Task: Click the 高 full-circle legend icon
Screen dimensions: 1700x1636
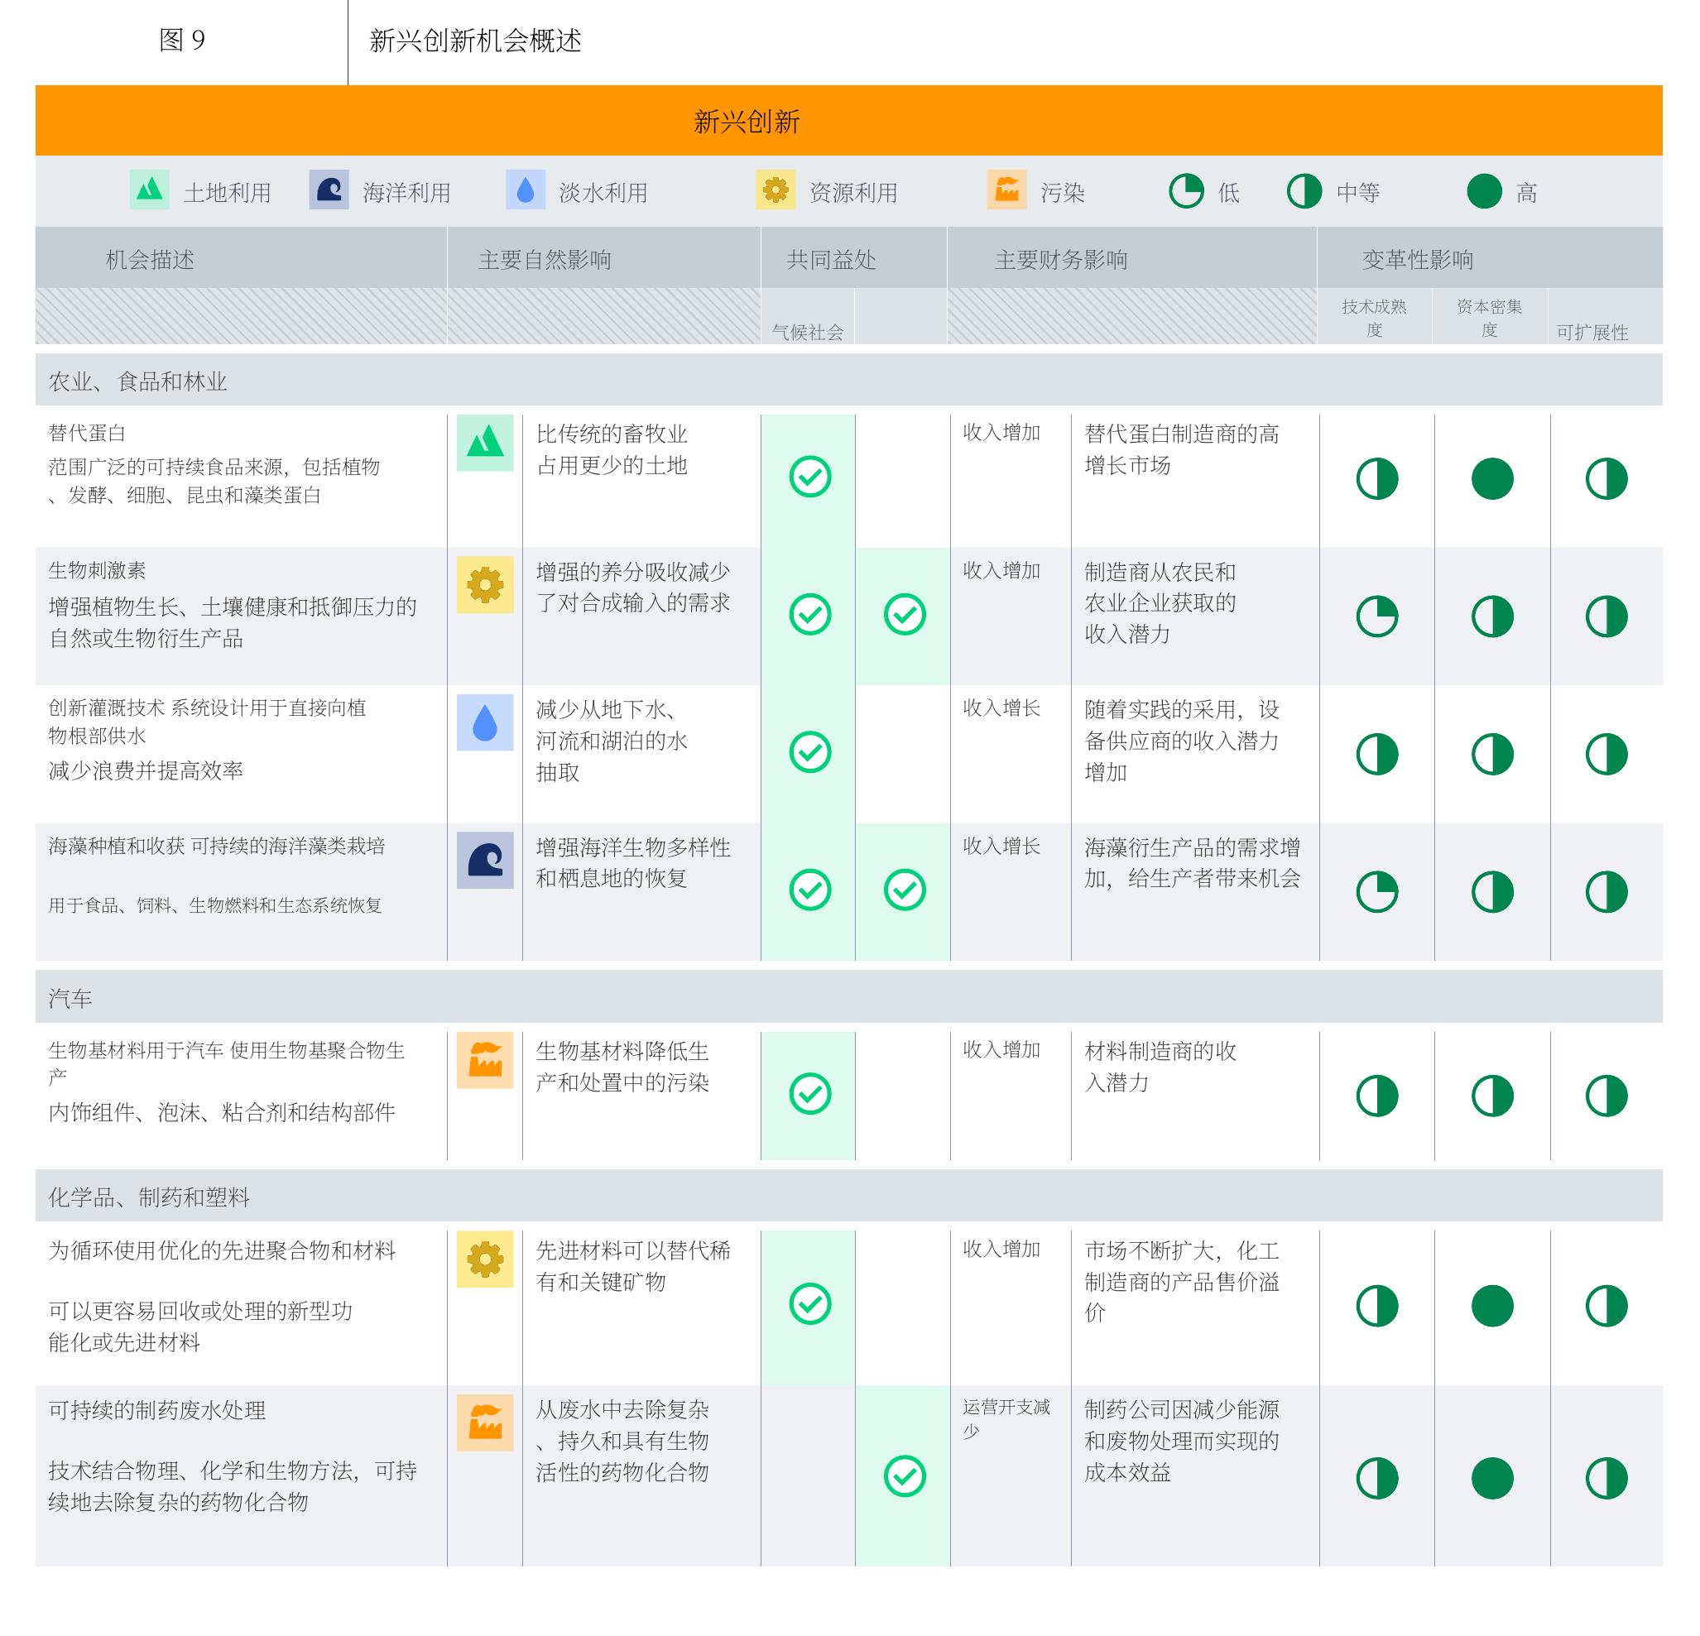Action: [x=1484, y=190]
